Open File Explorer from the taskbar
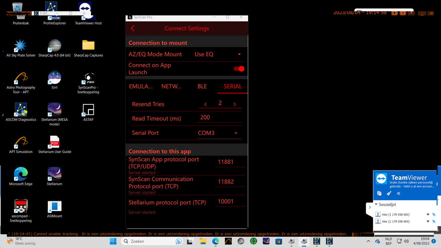Image resolution: width=441 pixels, height=248 pixels. 203,241
